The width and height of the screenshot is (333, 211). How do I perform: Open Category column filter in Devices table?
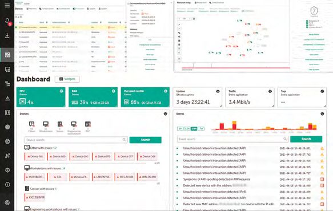coord(101,22)
